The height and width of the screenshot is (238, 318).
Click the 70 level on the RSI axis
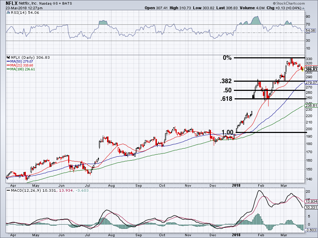308,24
